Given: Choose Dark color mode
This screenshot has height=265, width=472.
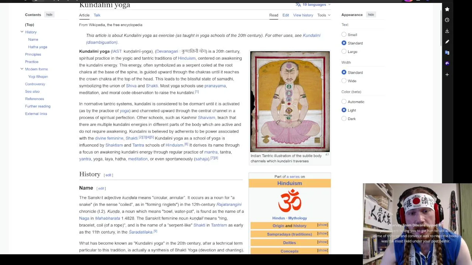Looking at the screenshot, I should point(344,119).
